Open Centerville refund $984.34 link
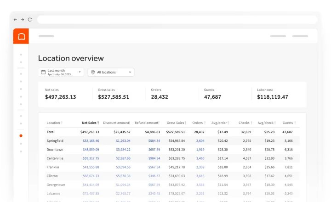This screenshot has height=202, width=331. point(154,158)
